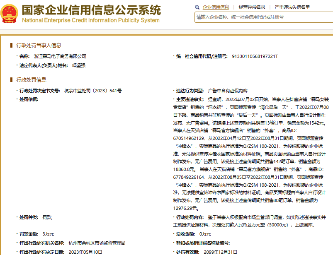This screenshot has width=333, height=255.
Task: Click the 行政处罚信息 section header
Action: pos(31,79)
